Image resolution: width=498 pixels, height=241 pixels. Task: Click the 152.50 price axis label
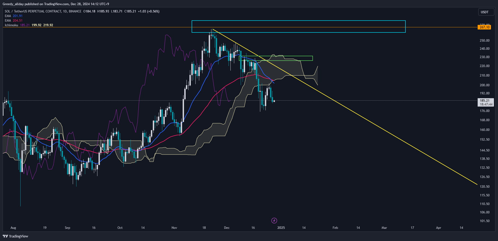pyautogui.click(x=485, y=140)
